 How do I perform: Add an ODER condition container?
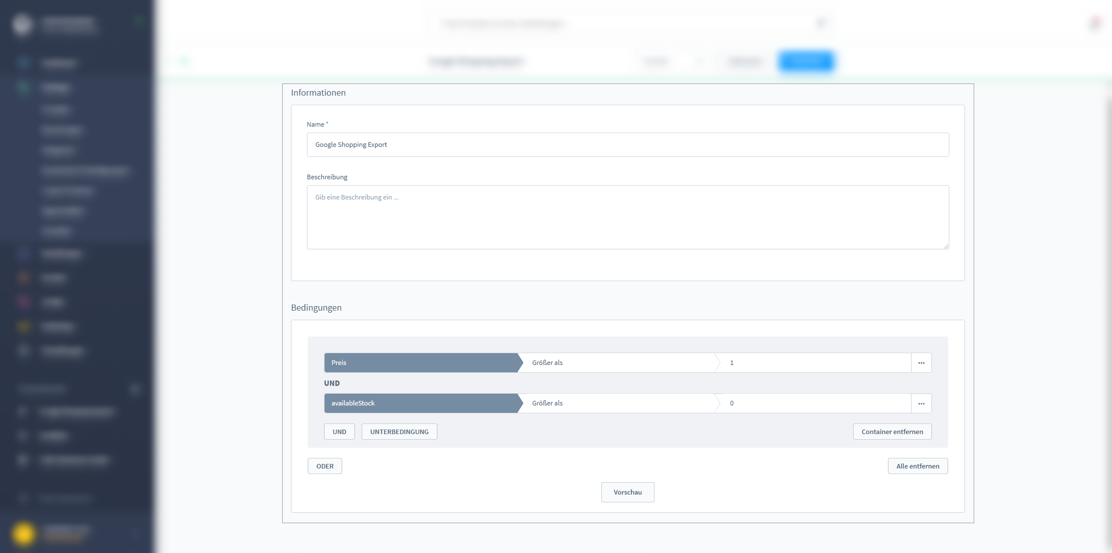click(x=325, y=466)
